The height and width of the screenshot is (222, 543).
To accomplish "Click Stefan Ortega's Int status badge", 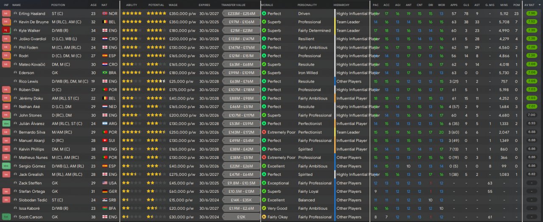I will click(6, 191).
